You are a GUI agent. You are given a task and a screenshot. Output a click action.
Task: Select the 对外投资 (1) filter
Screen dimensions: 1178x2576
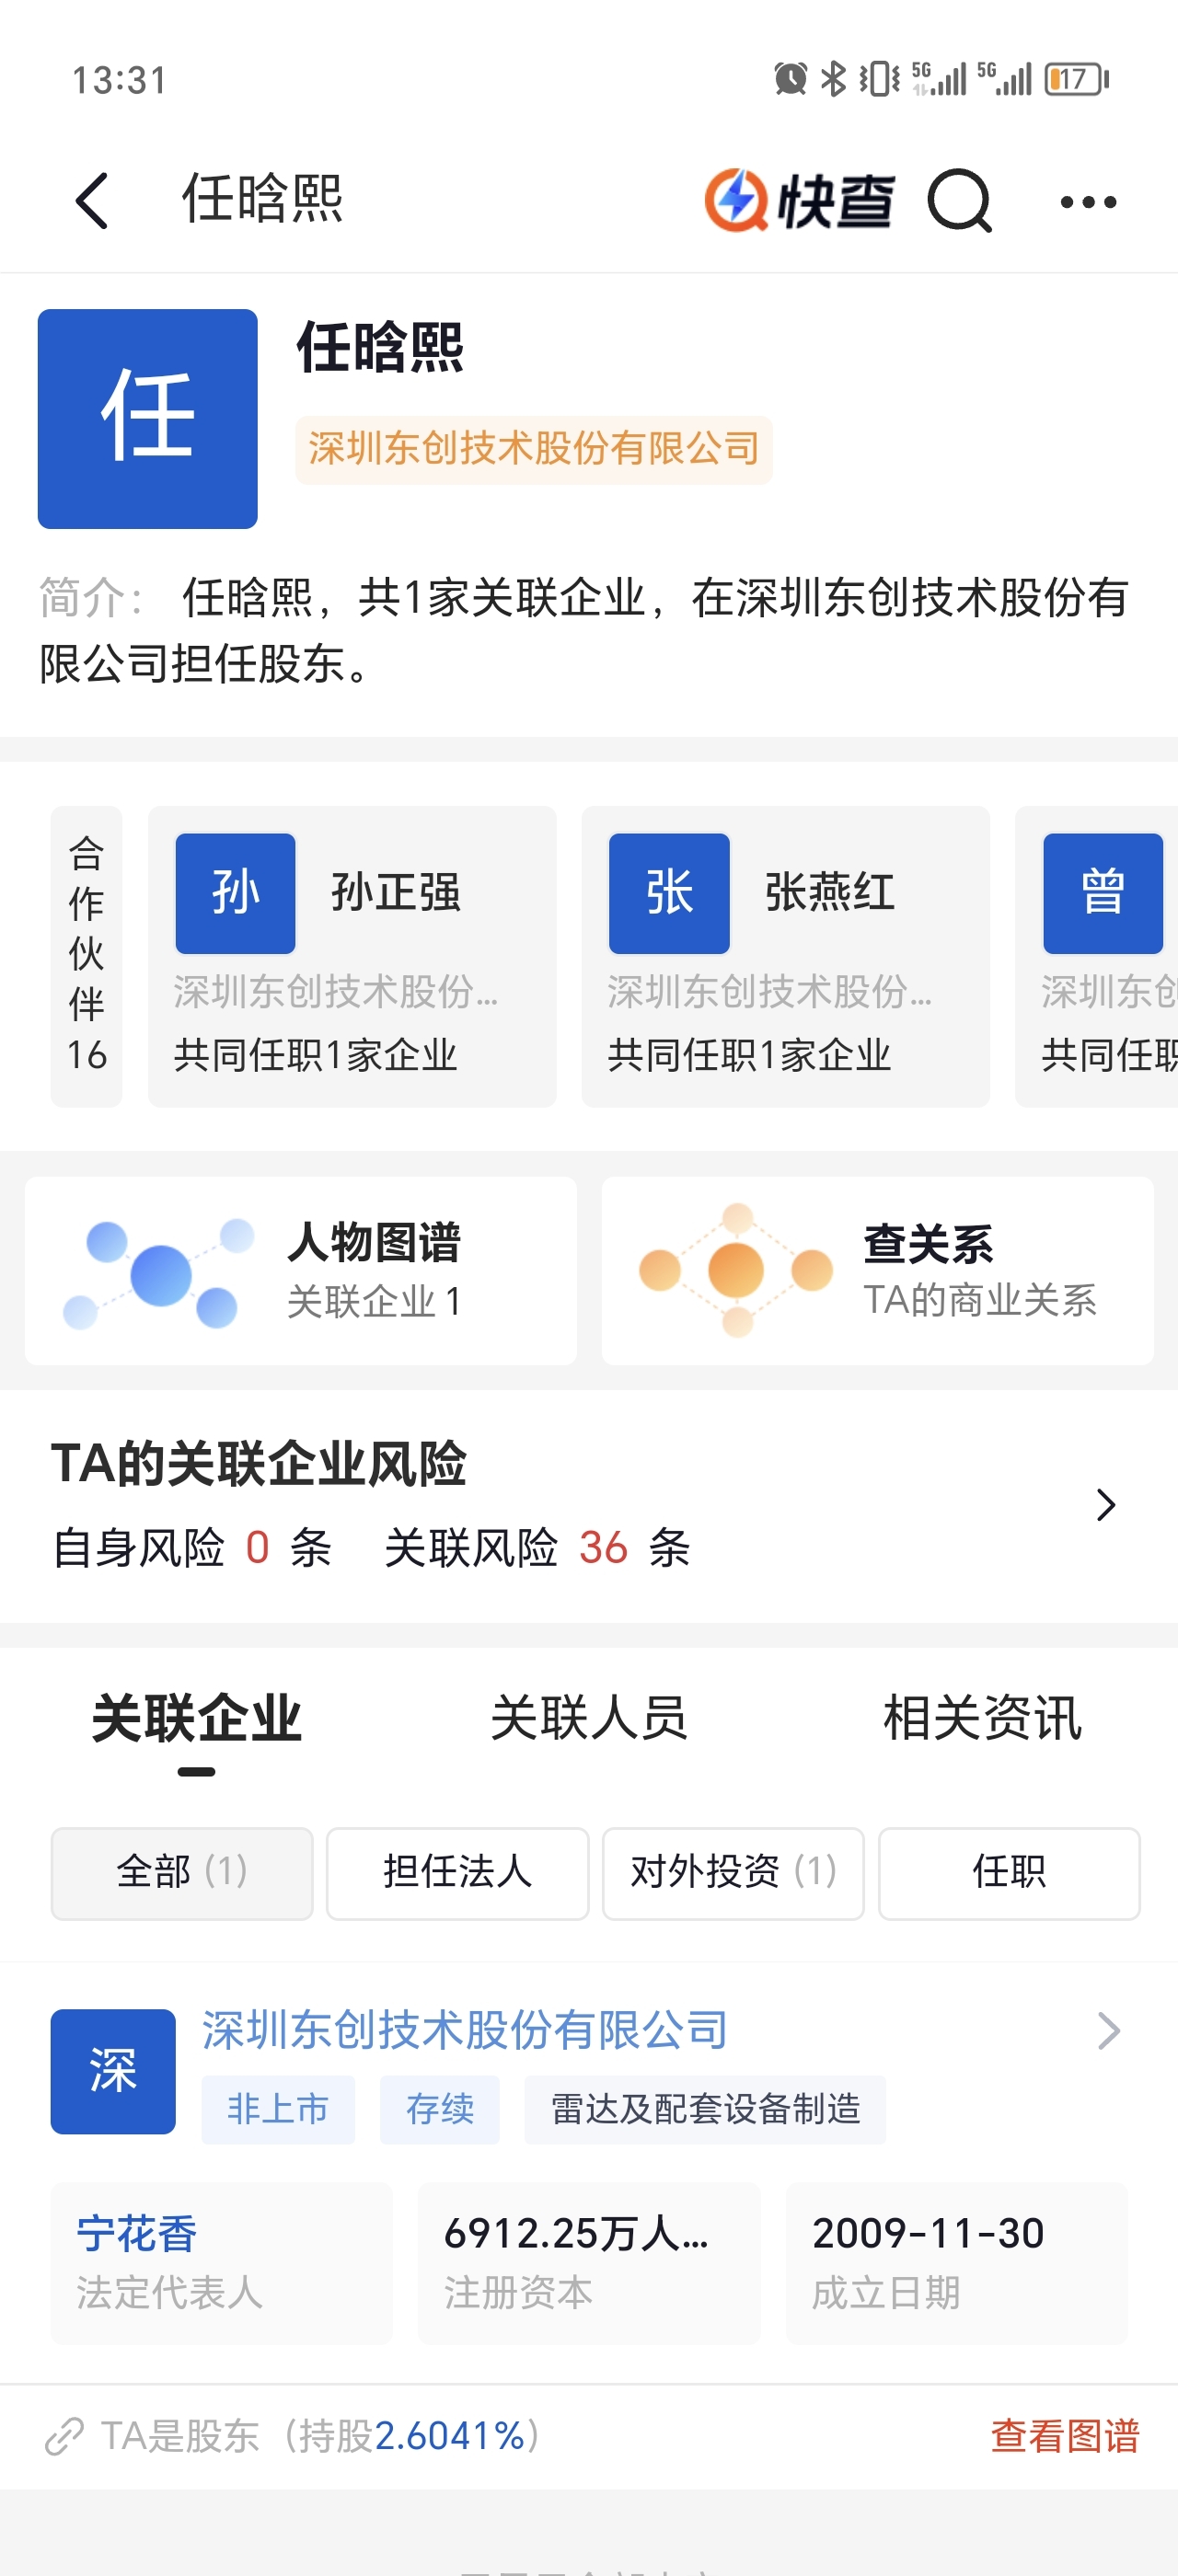pos(733,1873)
